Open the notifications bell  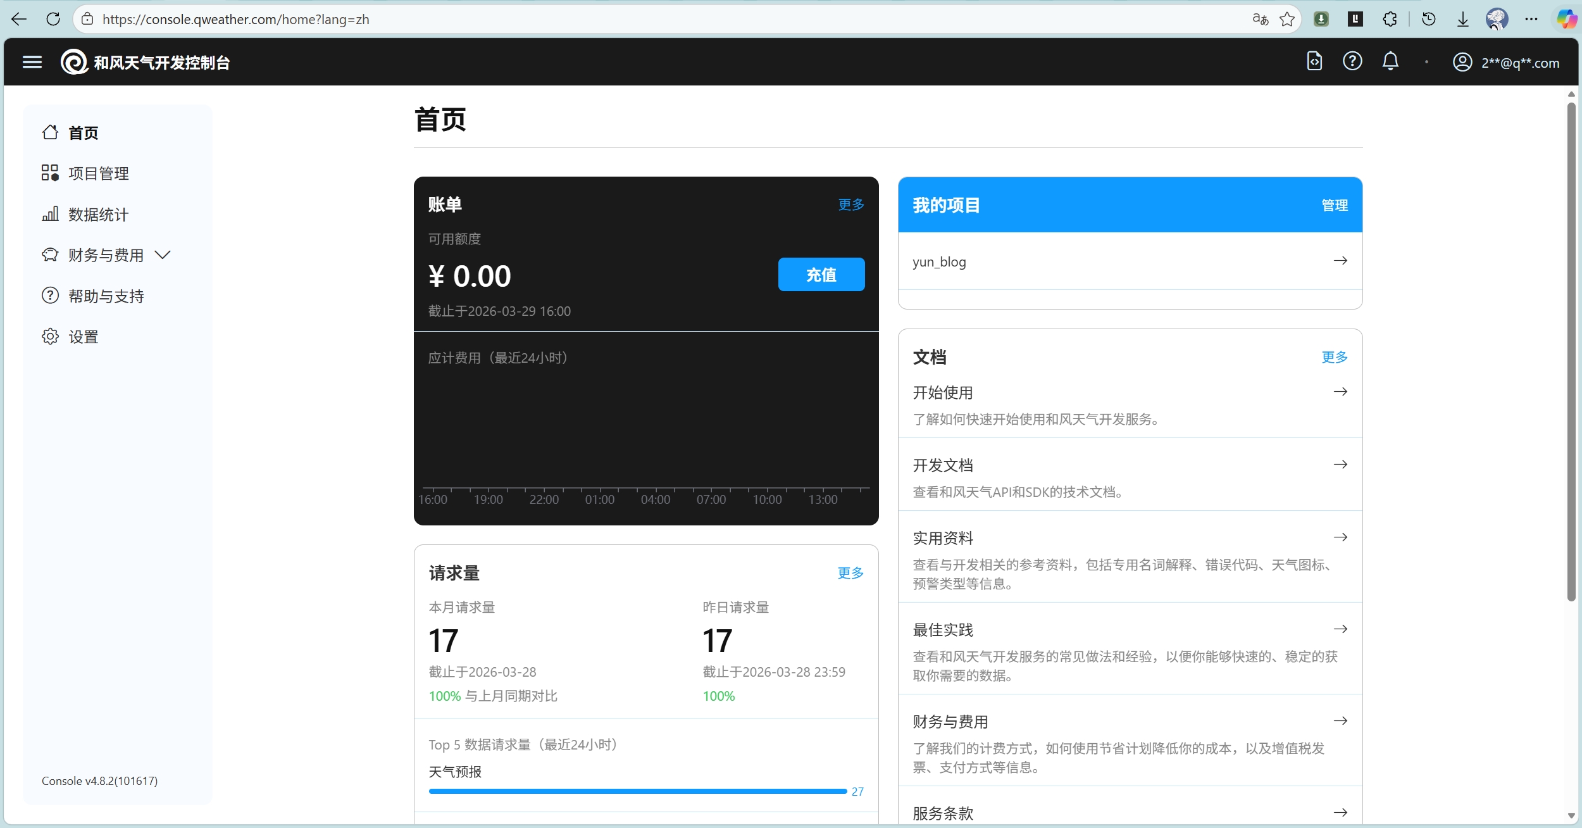1390,61
